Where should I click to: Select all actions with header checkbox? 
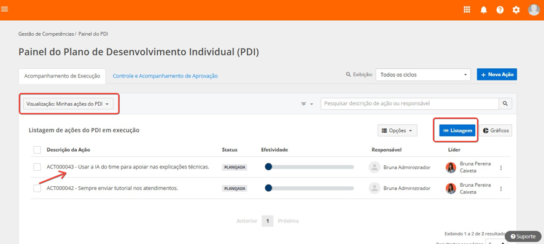(x=37, y=150)
